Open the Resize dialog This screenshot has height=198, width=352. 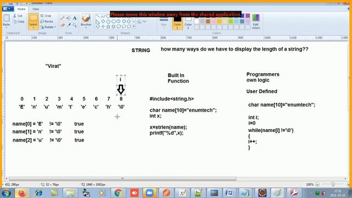tap(47, 21)
